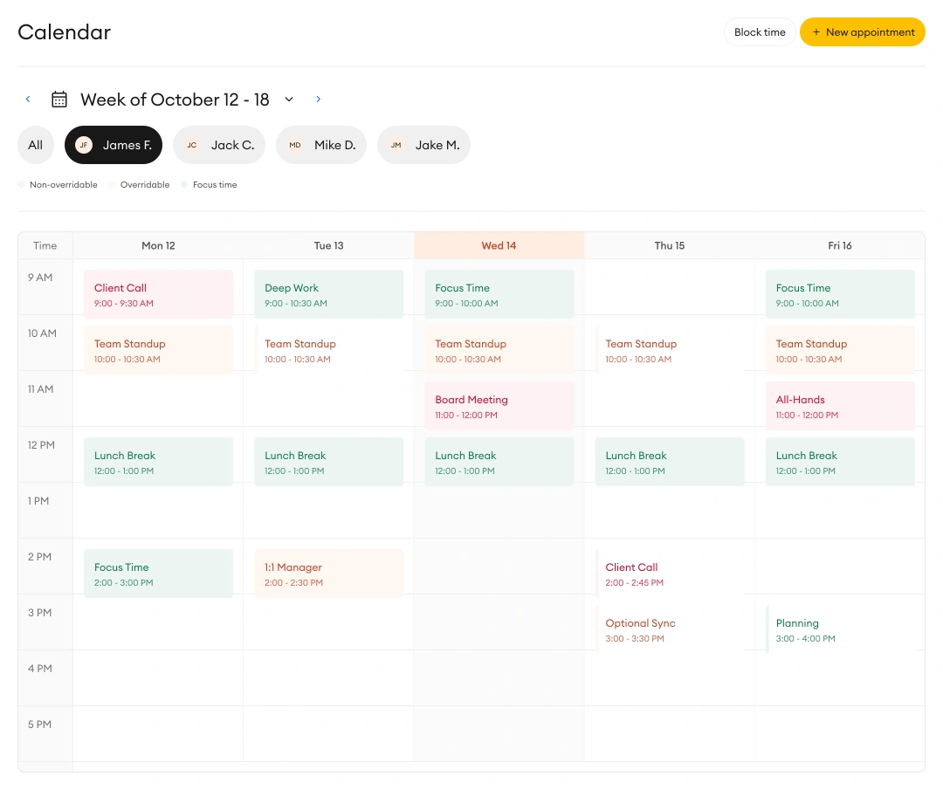Click the Block time button
The width and height of the screenshot is (943, 790).
(x=760, y=32)
